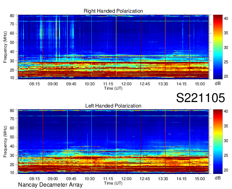Click the 80 MHz tick on Left Handed frequency axis

12,111
